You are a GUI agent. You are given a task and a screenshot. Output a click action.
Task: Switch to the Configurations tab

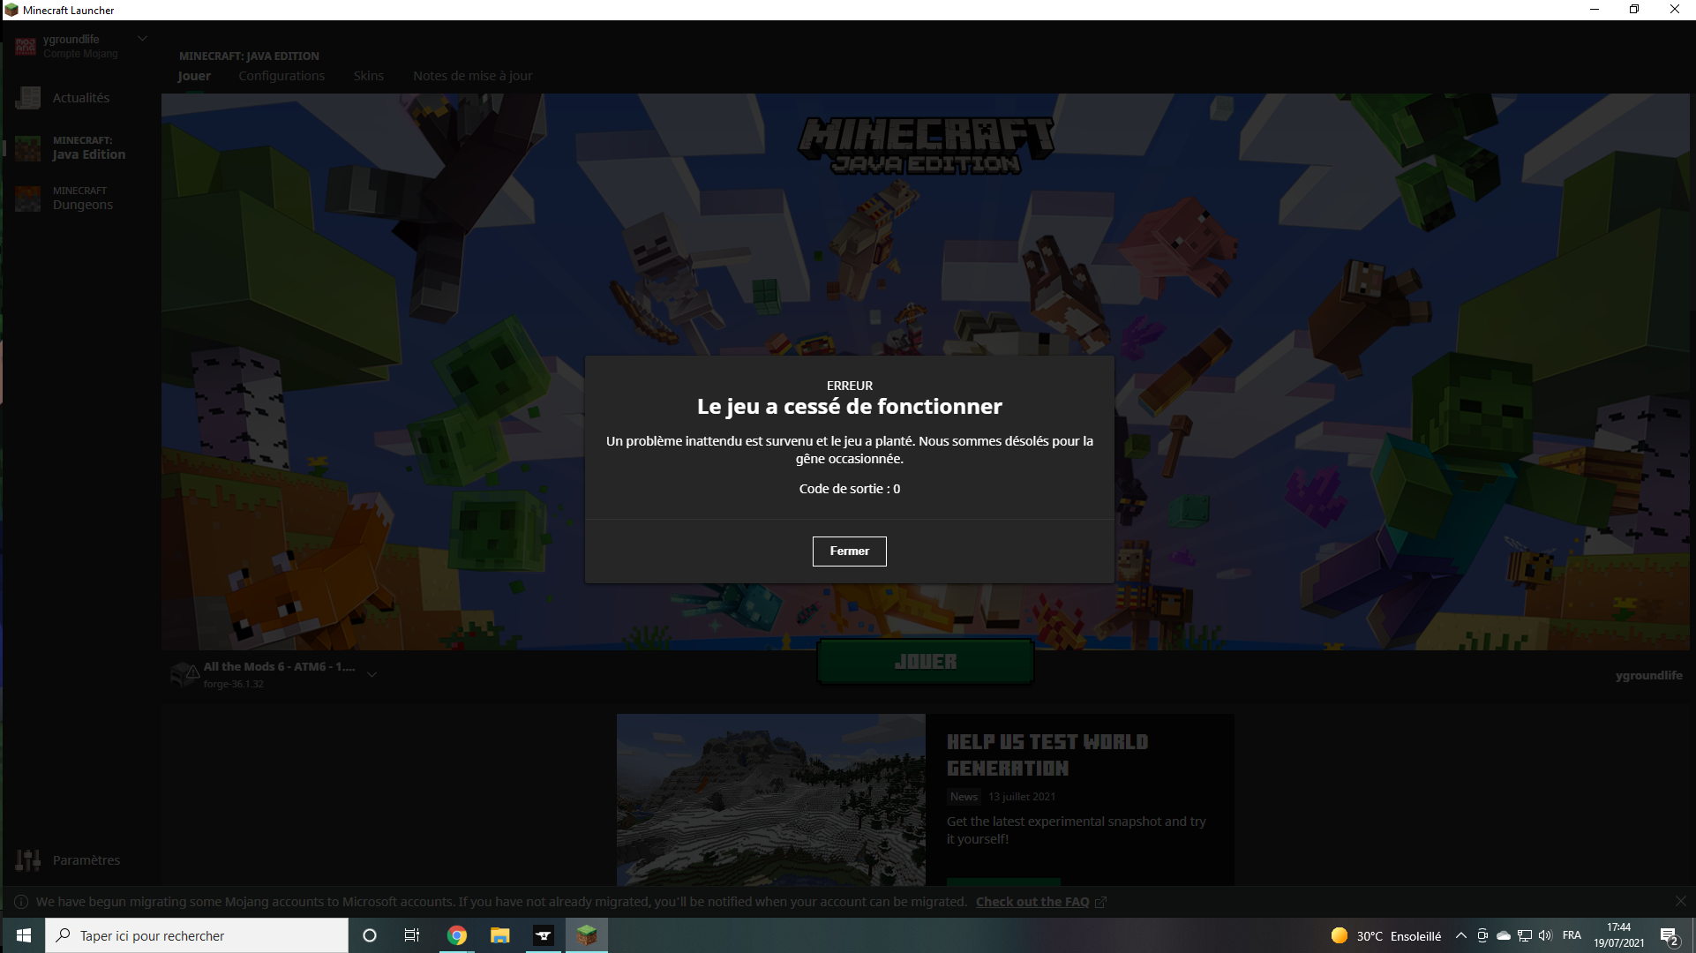tap(281, 76)
